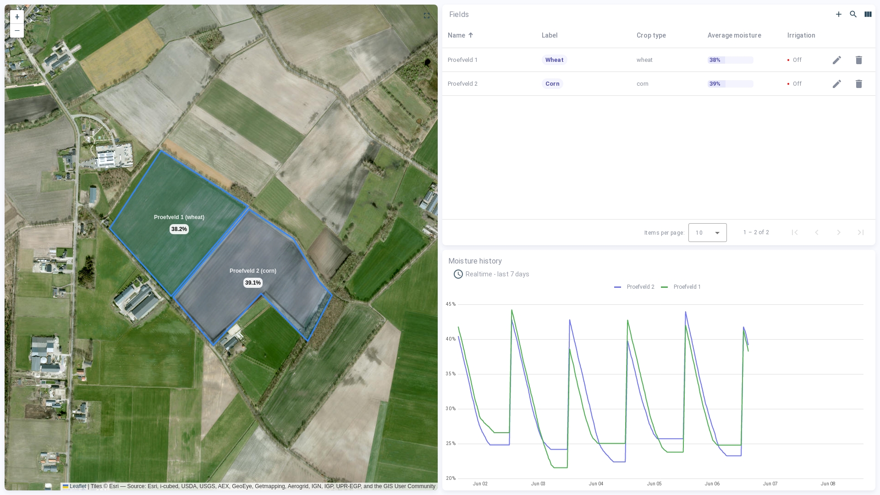Click the Wheat label chip
The image size is (880, 495).
[555, 60]
